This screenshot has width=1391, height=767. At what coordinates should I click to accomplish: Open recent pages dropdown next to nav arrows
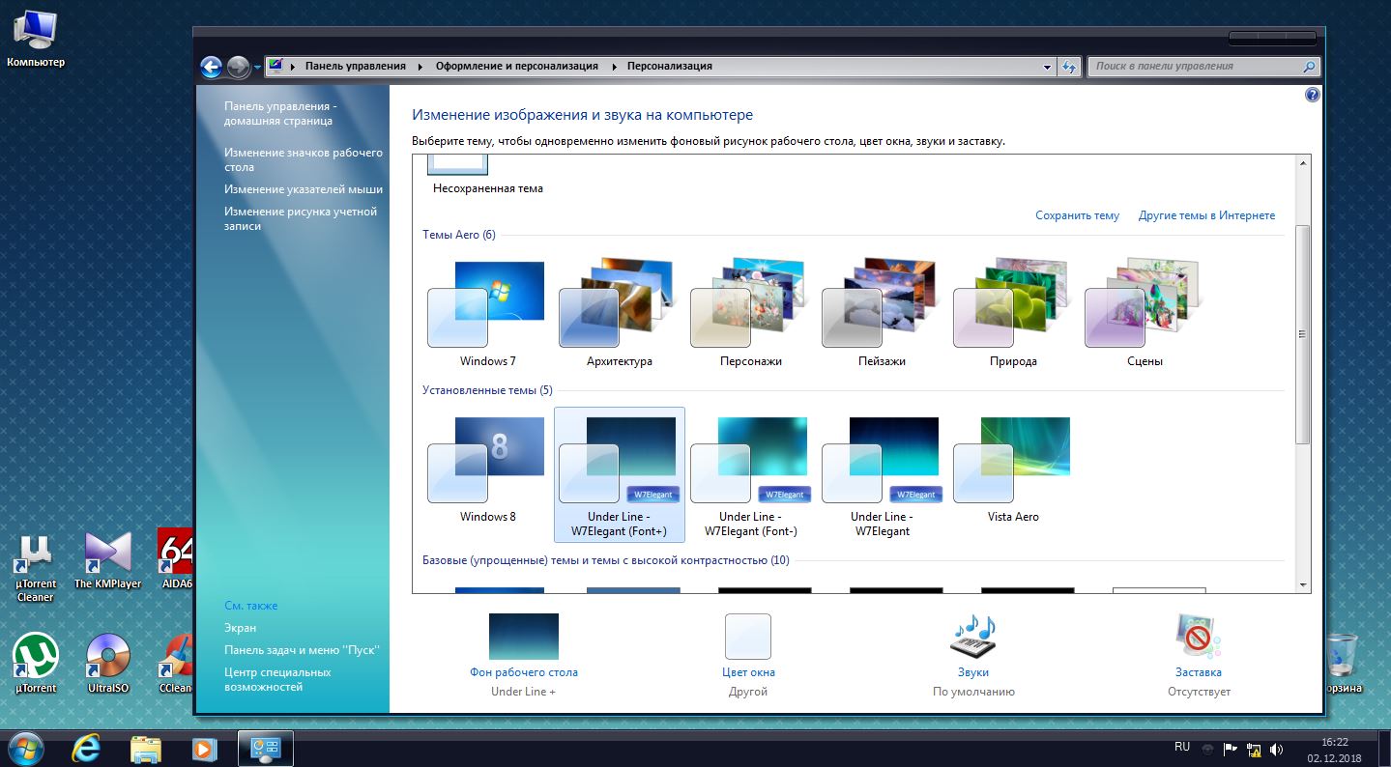click(x=257, y=68)
